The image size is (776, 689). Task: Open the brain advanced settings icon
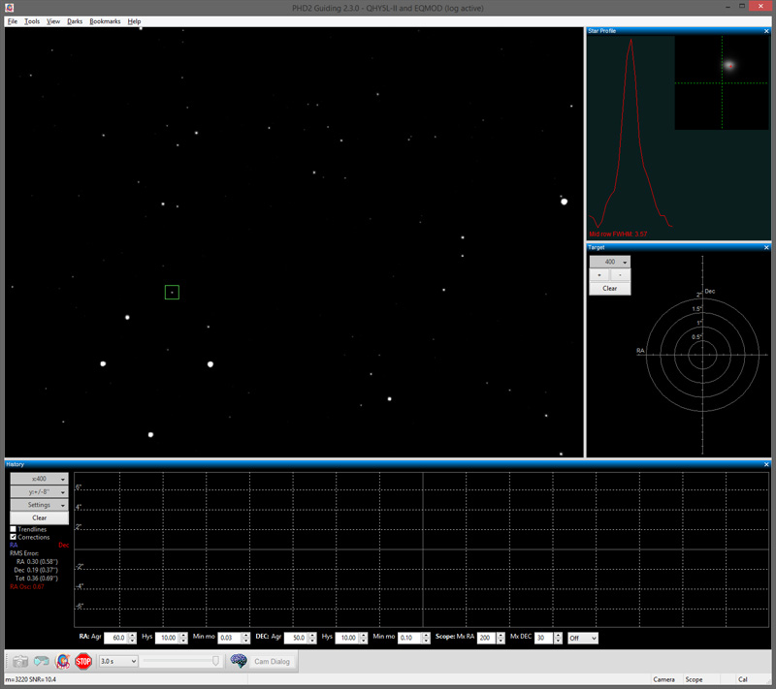pos(238,661)
